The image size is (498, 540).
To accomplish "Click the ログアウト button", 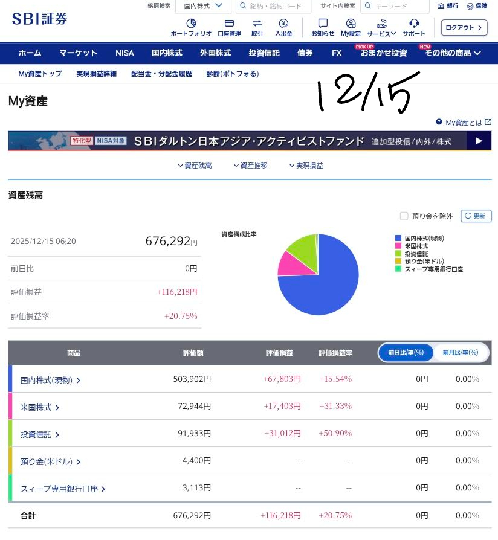I will [x=464, y=28].
